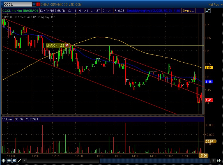Click the 1.49 moving average value

pos(177,11)
